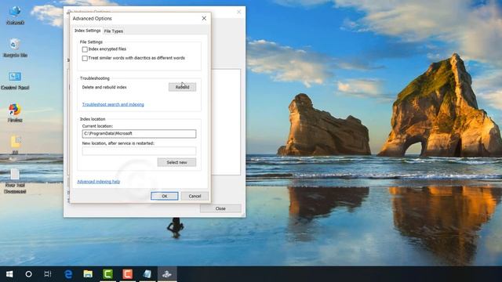Select the zipped folder desktop icon
502x282 pixels.
click(15, 144)
